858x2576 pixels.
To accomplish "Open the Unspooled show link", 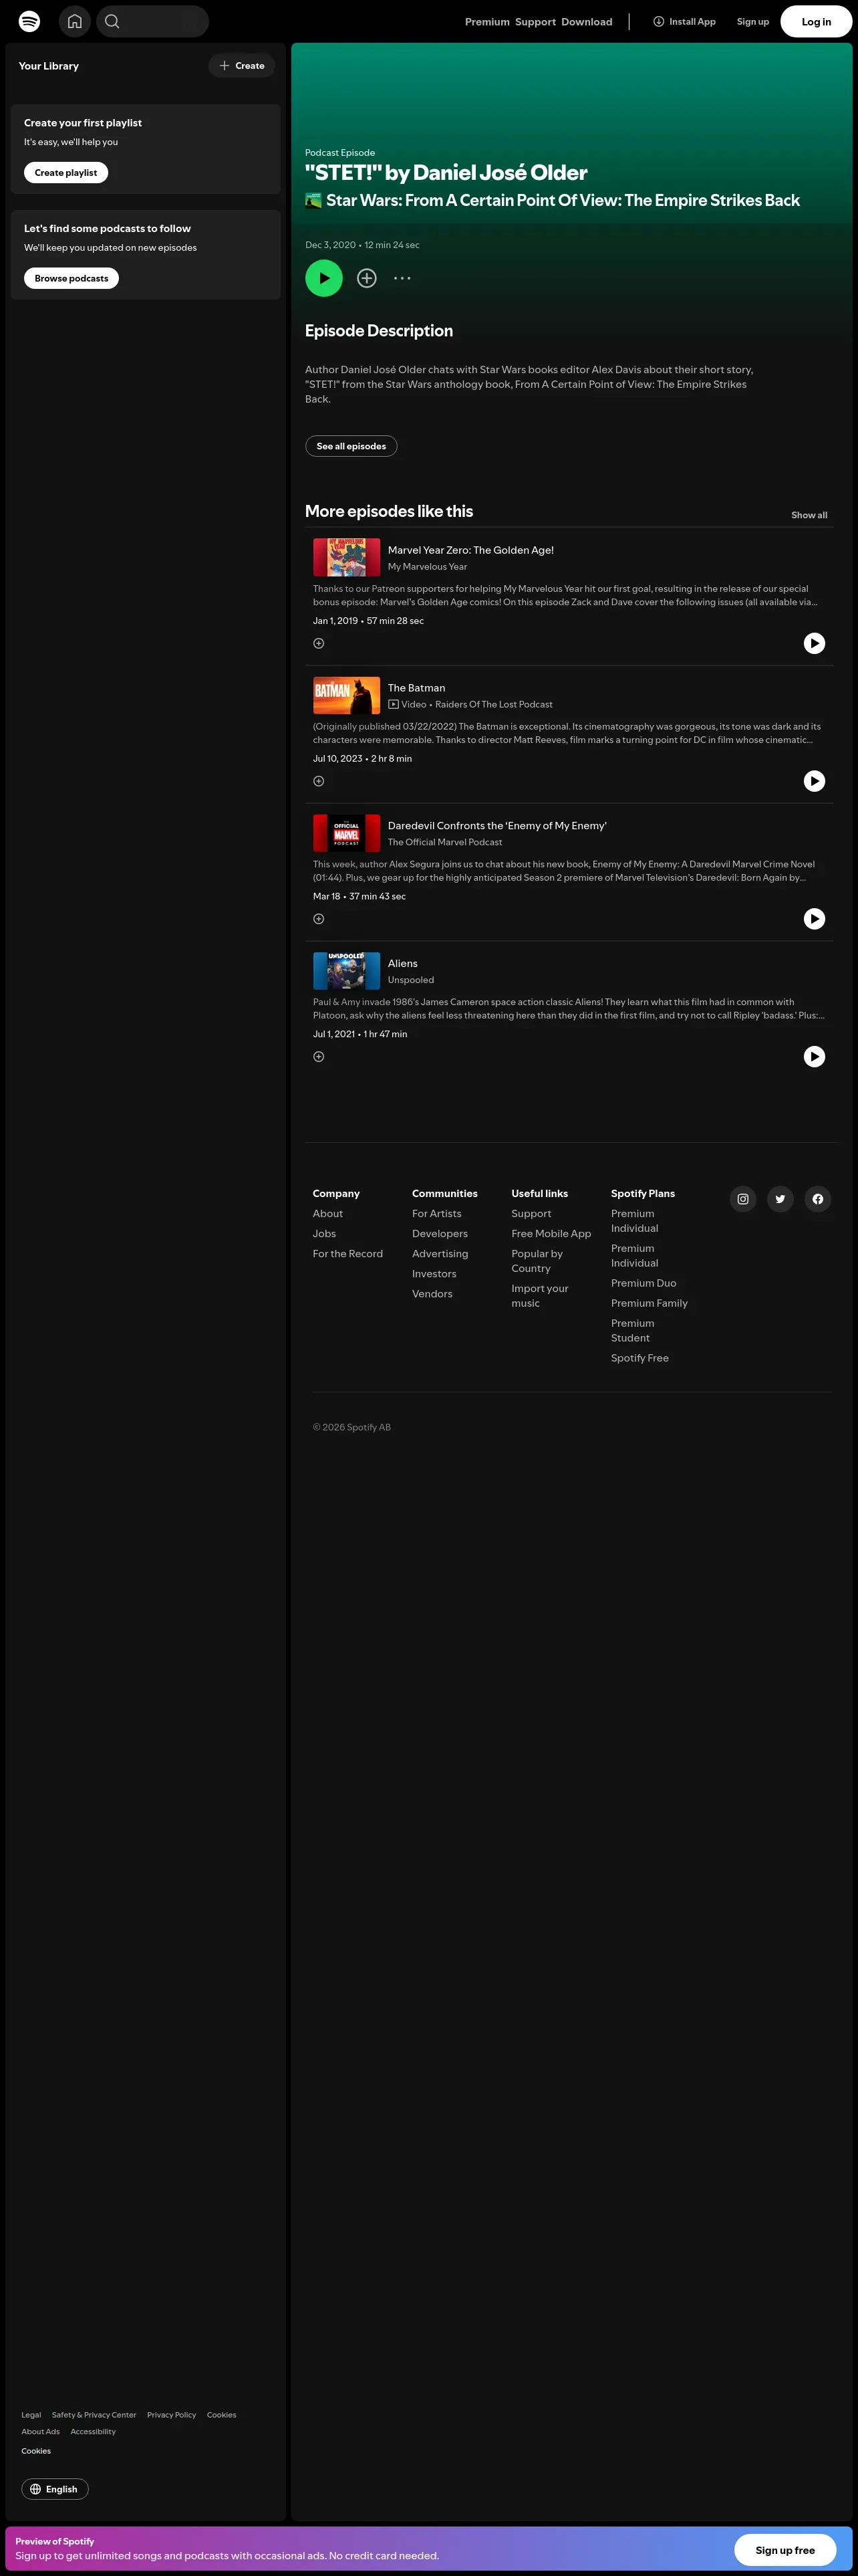I will coord(410,981).
